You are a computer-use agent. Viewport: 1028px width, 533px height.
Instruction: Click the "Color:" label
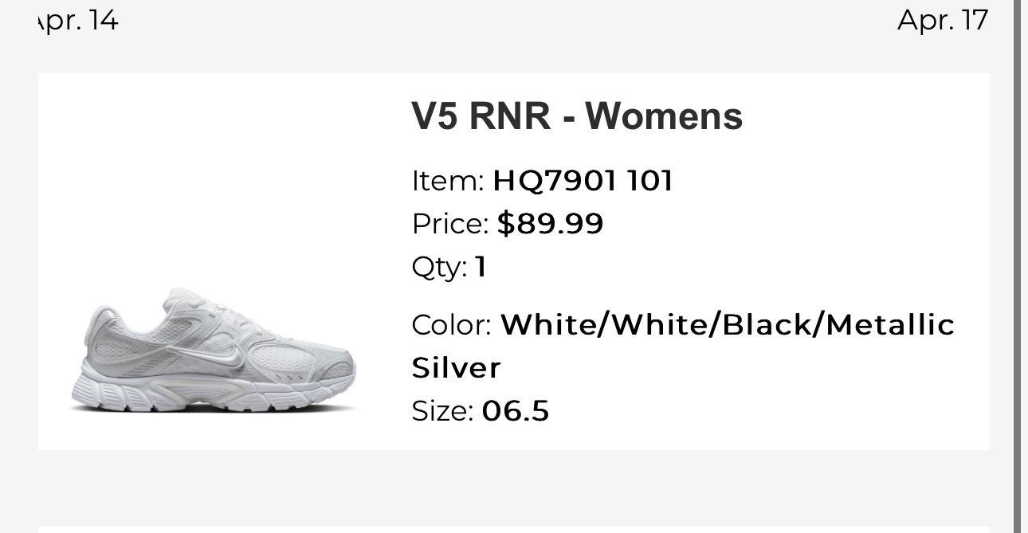point(452,325)
